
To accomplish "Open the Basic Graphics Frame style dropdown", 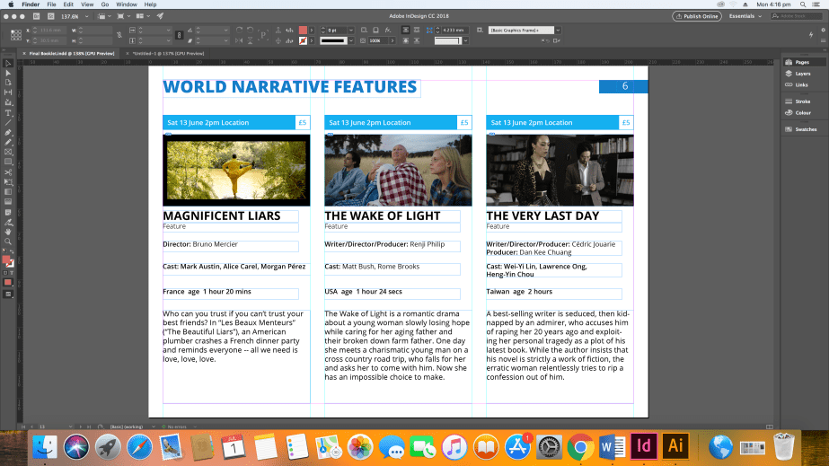I will click(558, 31).
